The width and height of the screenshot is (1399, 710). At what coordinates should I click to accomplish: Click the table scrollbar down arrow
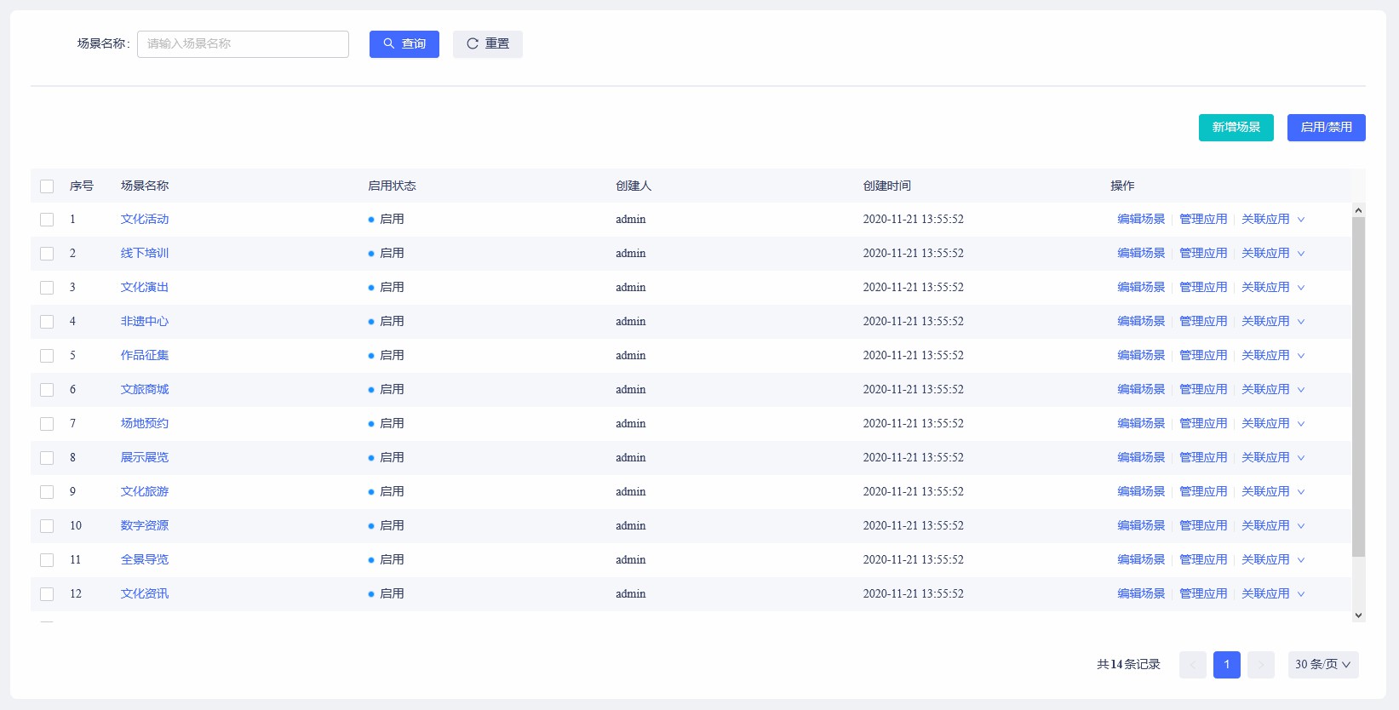click(x=1359, y=615)
